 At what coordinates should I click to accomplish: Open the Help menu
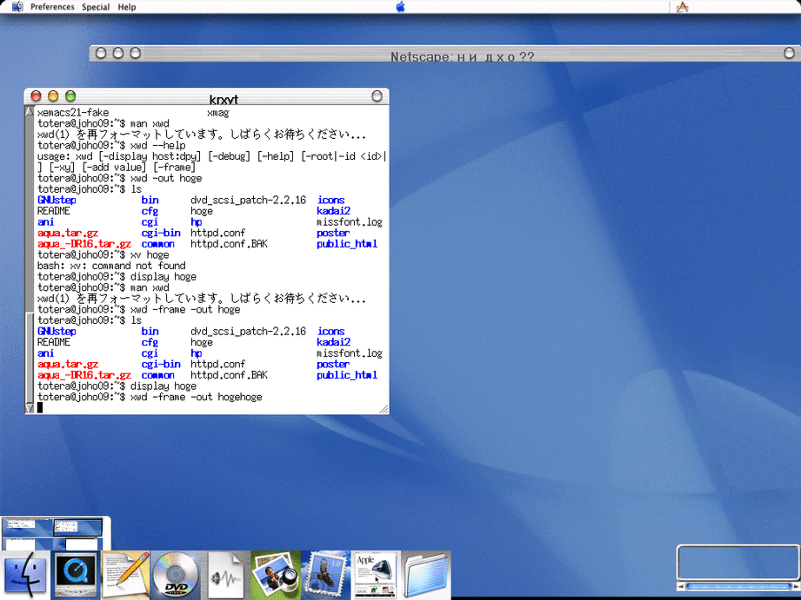click(x=127, y=7)
